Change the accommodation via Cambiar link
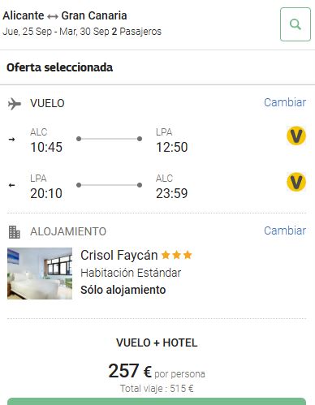 click(x=285, y=231)
